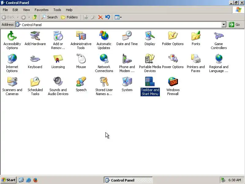Viewport: 245px width, 184px height.
Task: Open the File menu
Action: pos(5,10)
